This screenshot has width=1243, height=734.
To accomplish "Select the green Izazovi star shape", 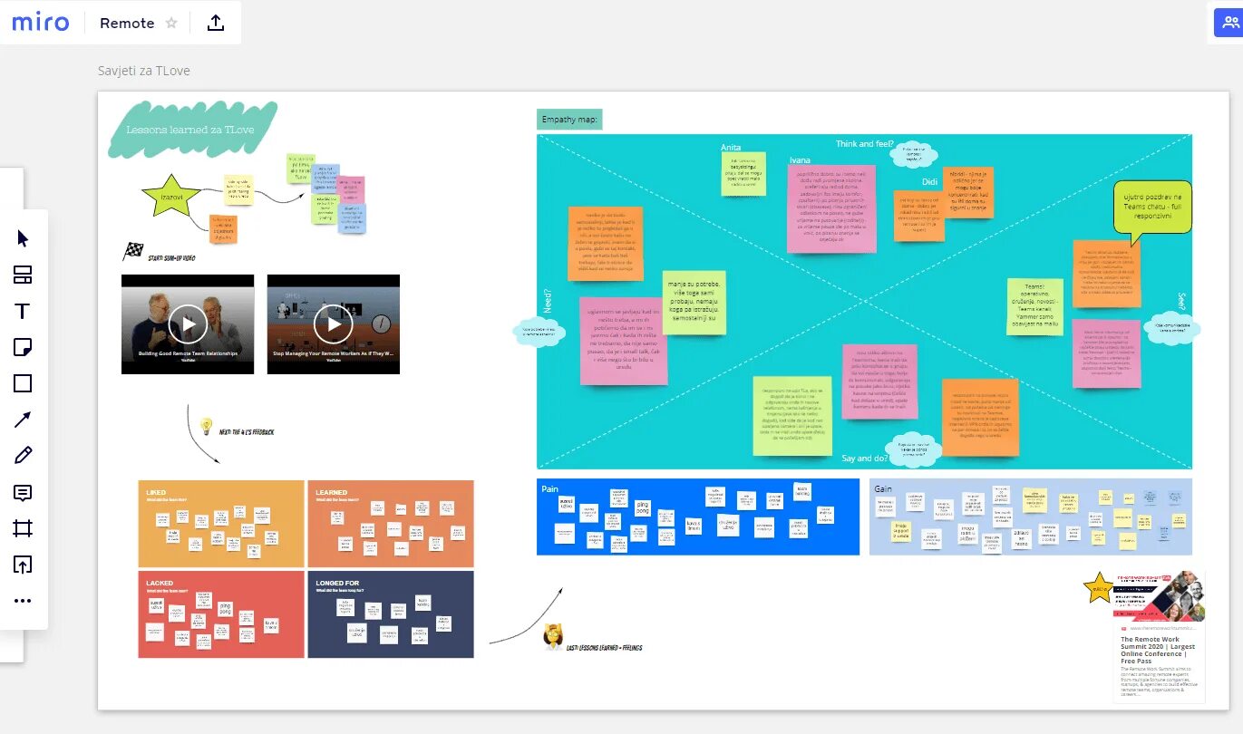I will pos(170,195).
